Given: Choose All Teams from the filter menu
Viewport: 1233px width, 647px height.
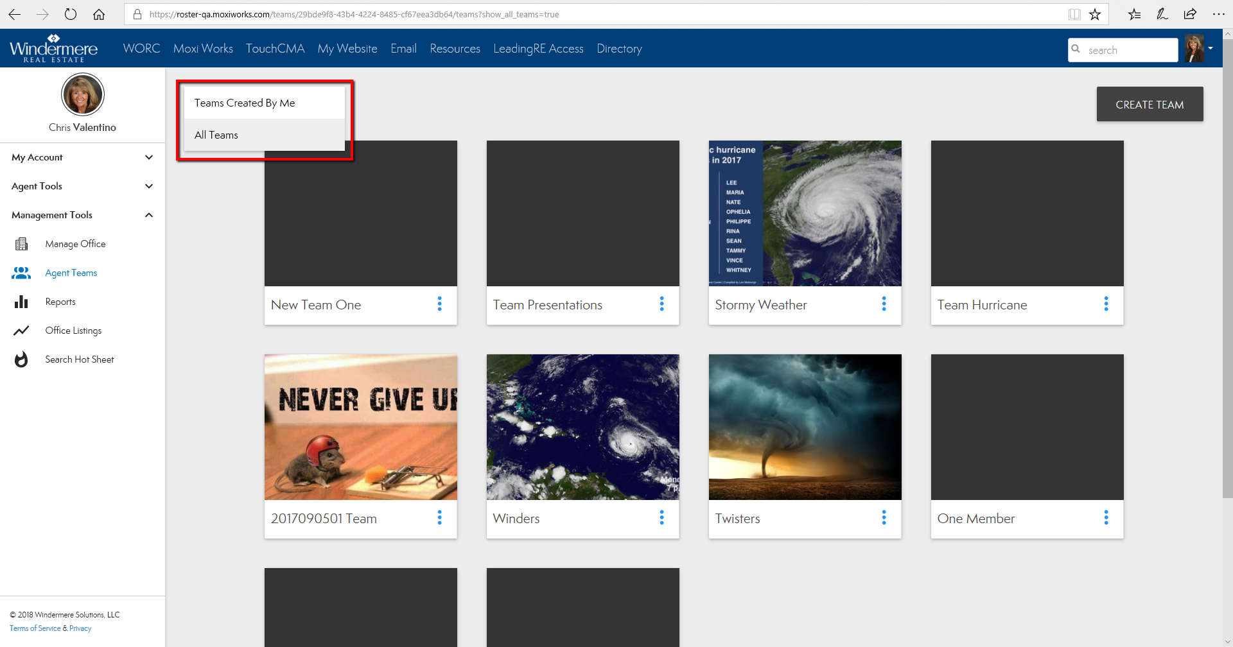Looking at the screenshot, I should [x=216, y=135].
